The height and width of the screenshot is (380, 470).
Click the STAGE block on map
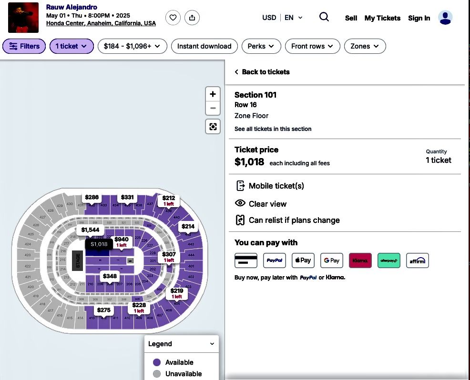[78, 260]
